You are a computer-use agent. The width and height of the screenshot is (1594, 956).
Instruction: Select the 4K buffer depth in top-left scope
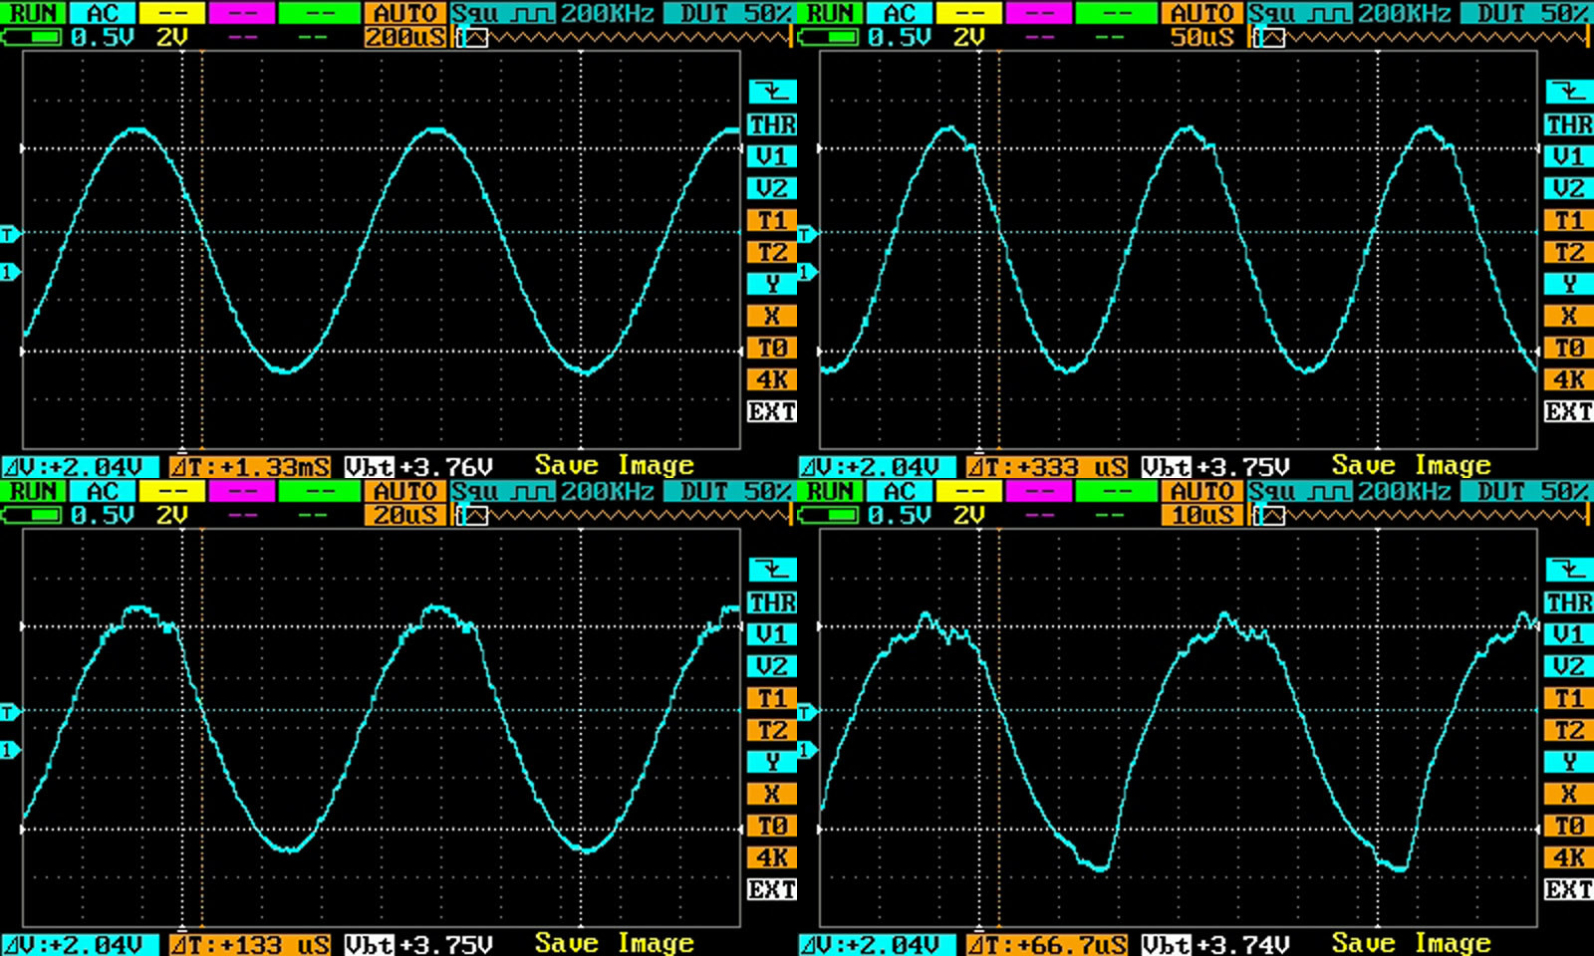(772, 379)
